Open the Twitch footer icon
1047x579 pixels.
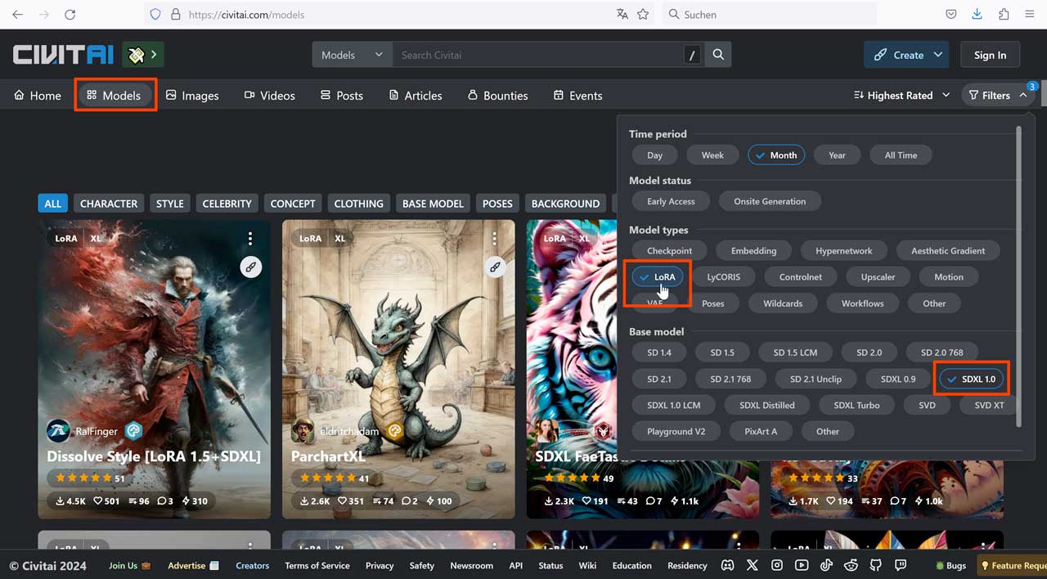(901, 565)
